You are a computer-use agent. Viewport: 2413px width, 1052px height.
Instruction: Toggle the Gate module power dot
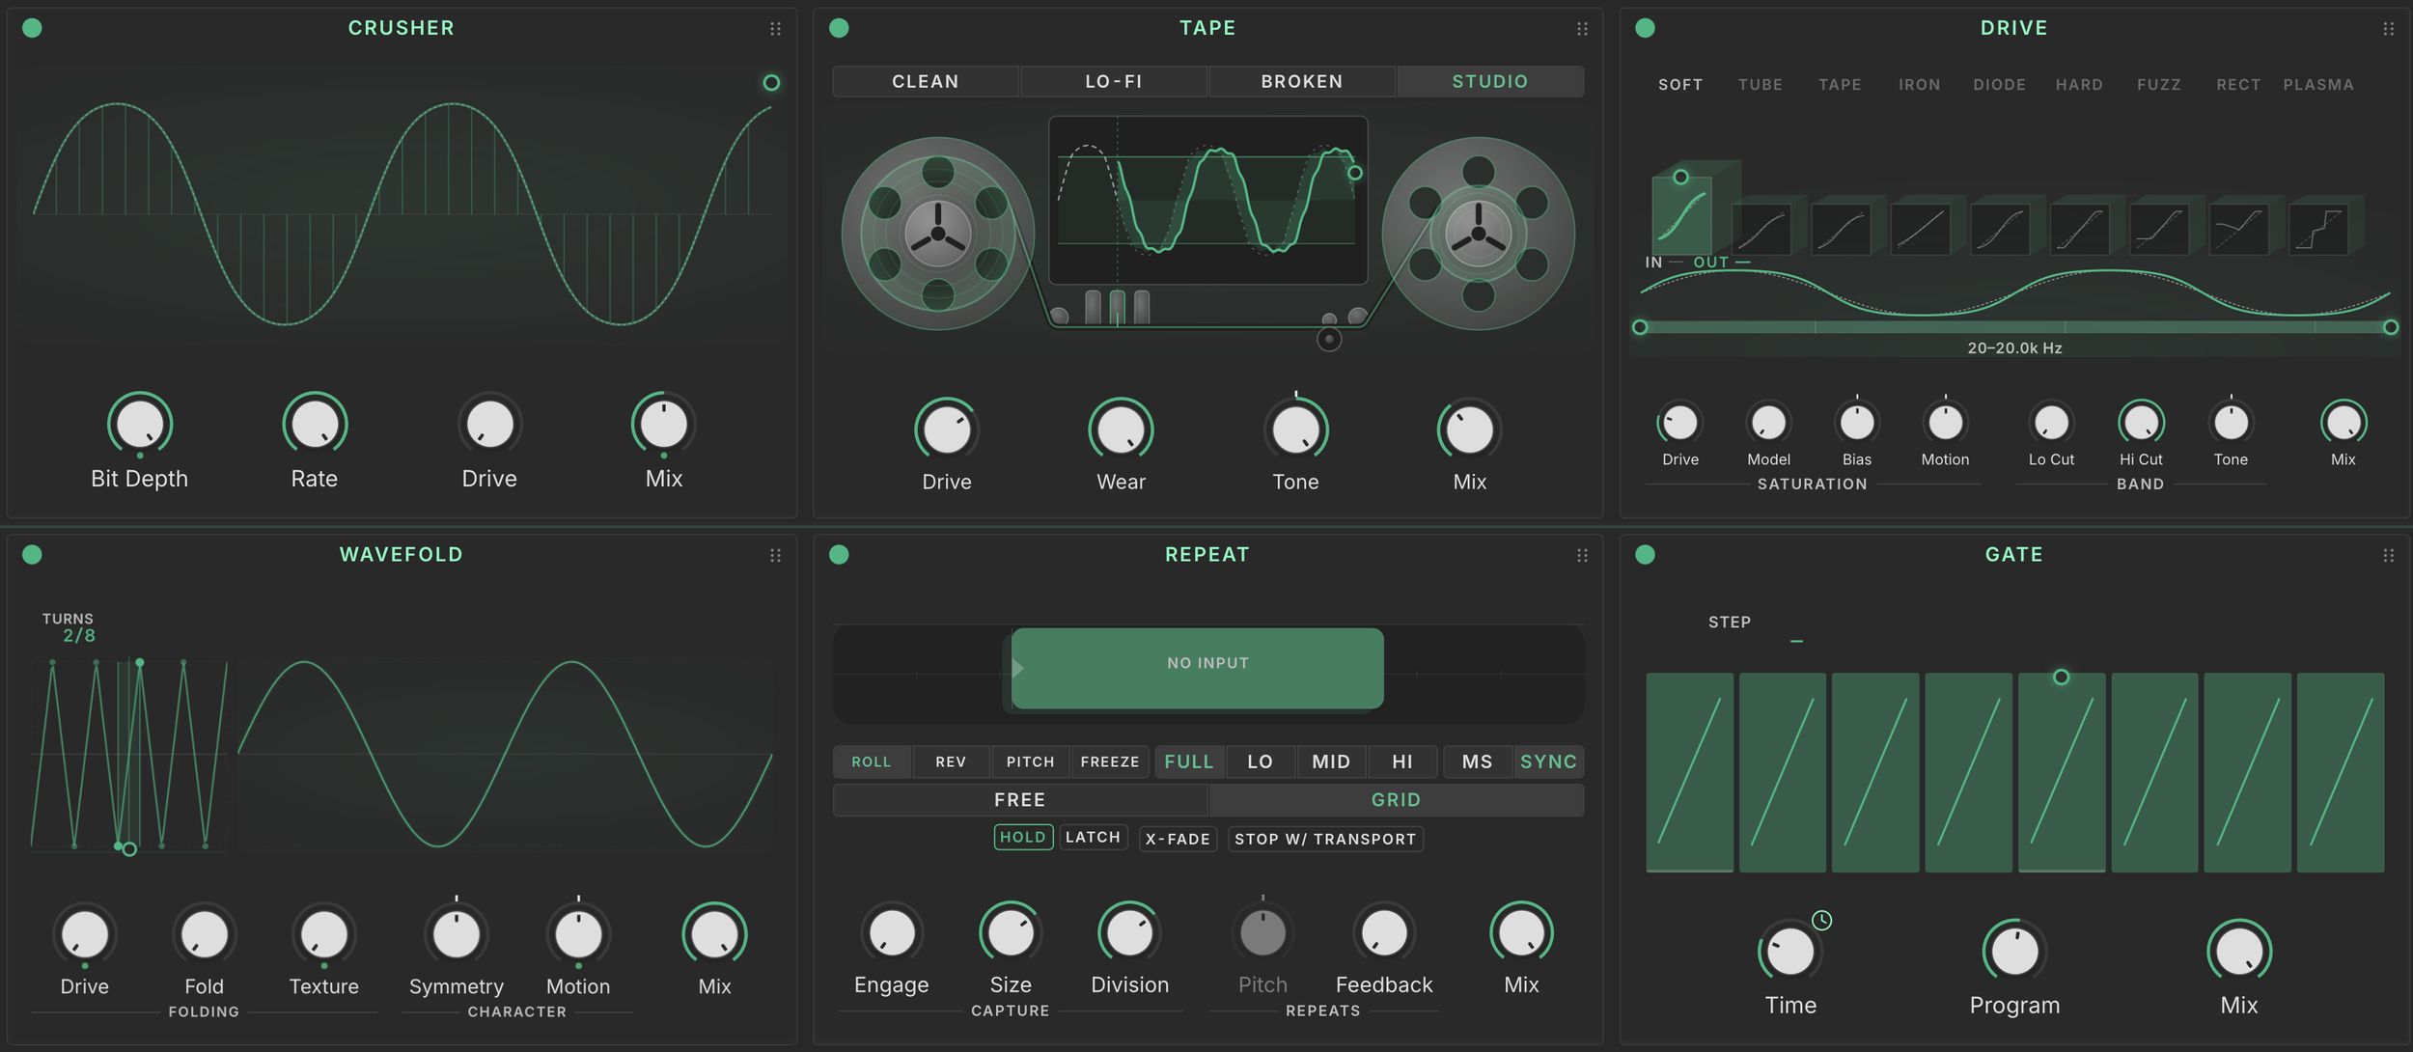tap(1646, 554)
